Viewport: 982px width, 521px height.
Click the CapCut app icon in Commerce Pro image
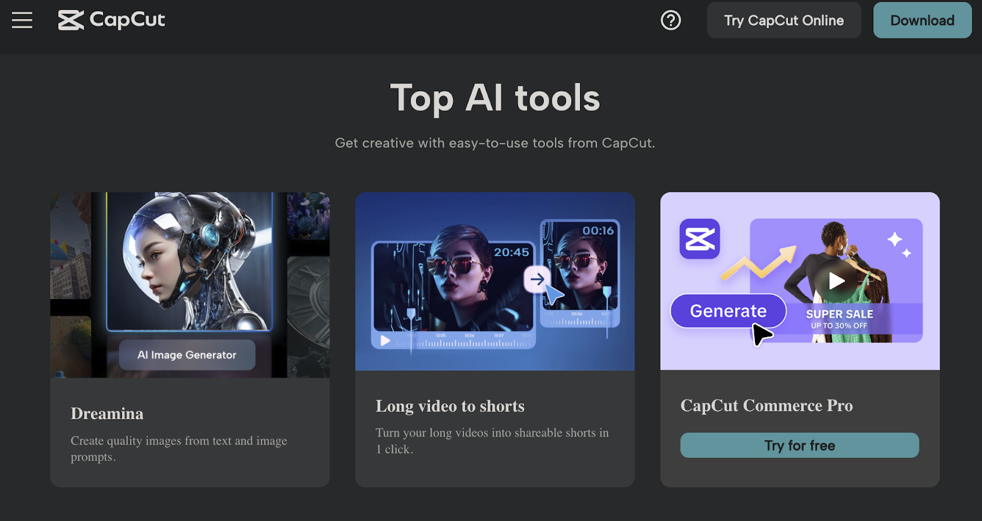[700, 239]
